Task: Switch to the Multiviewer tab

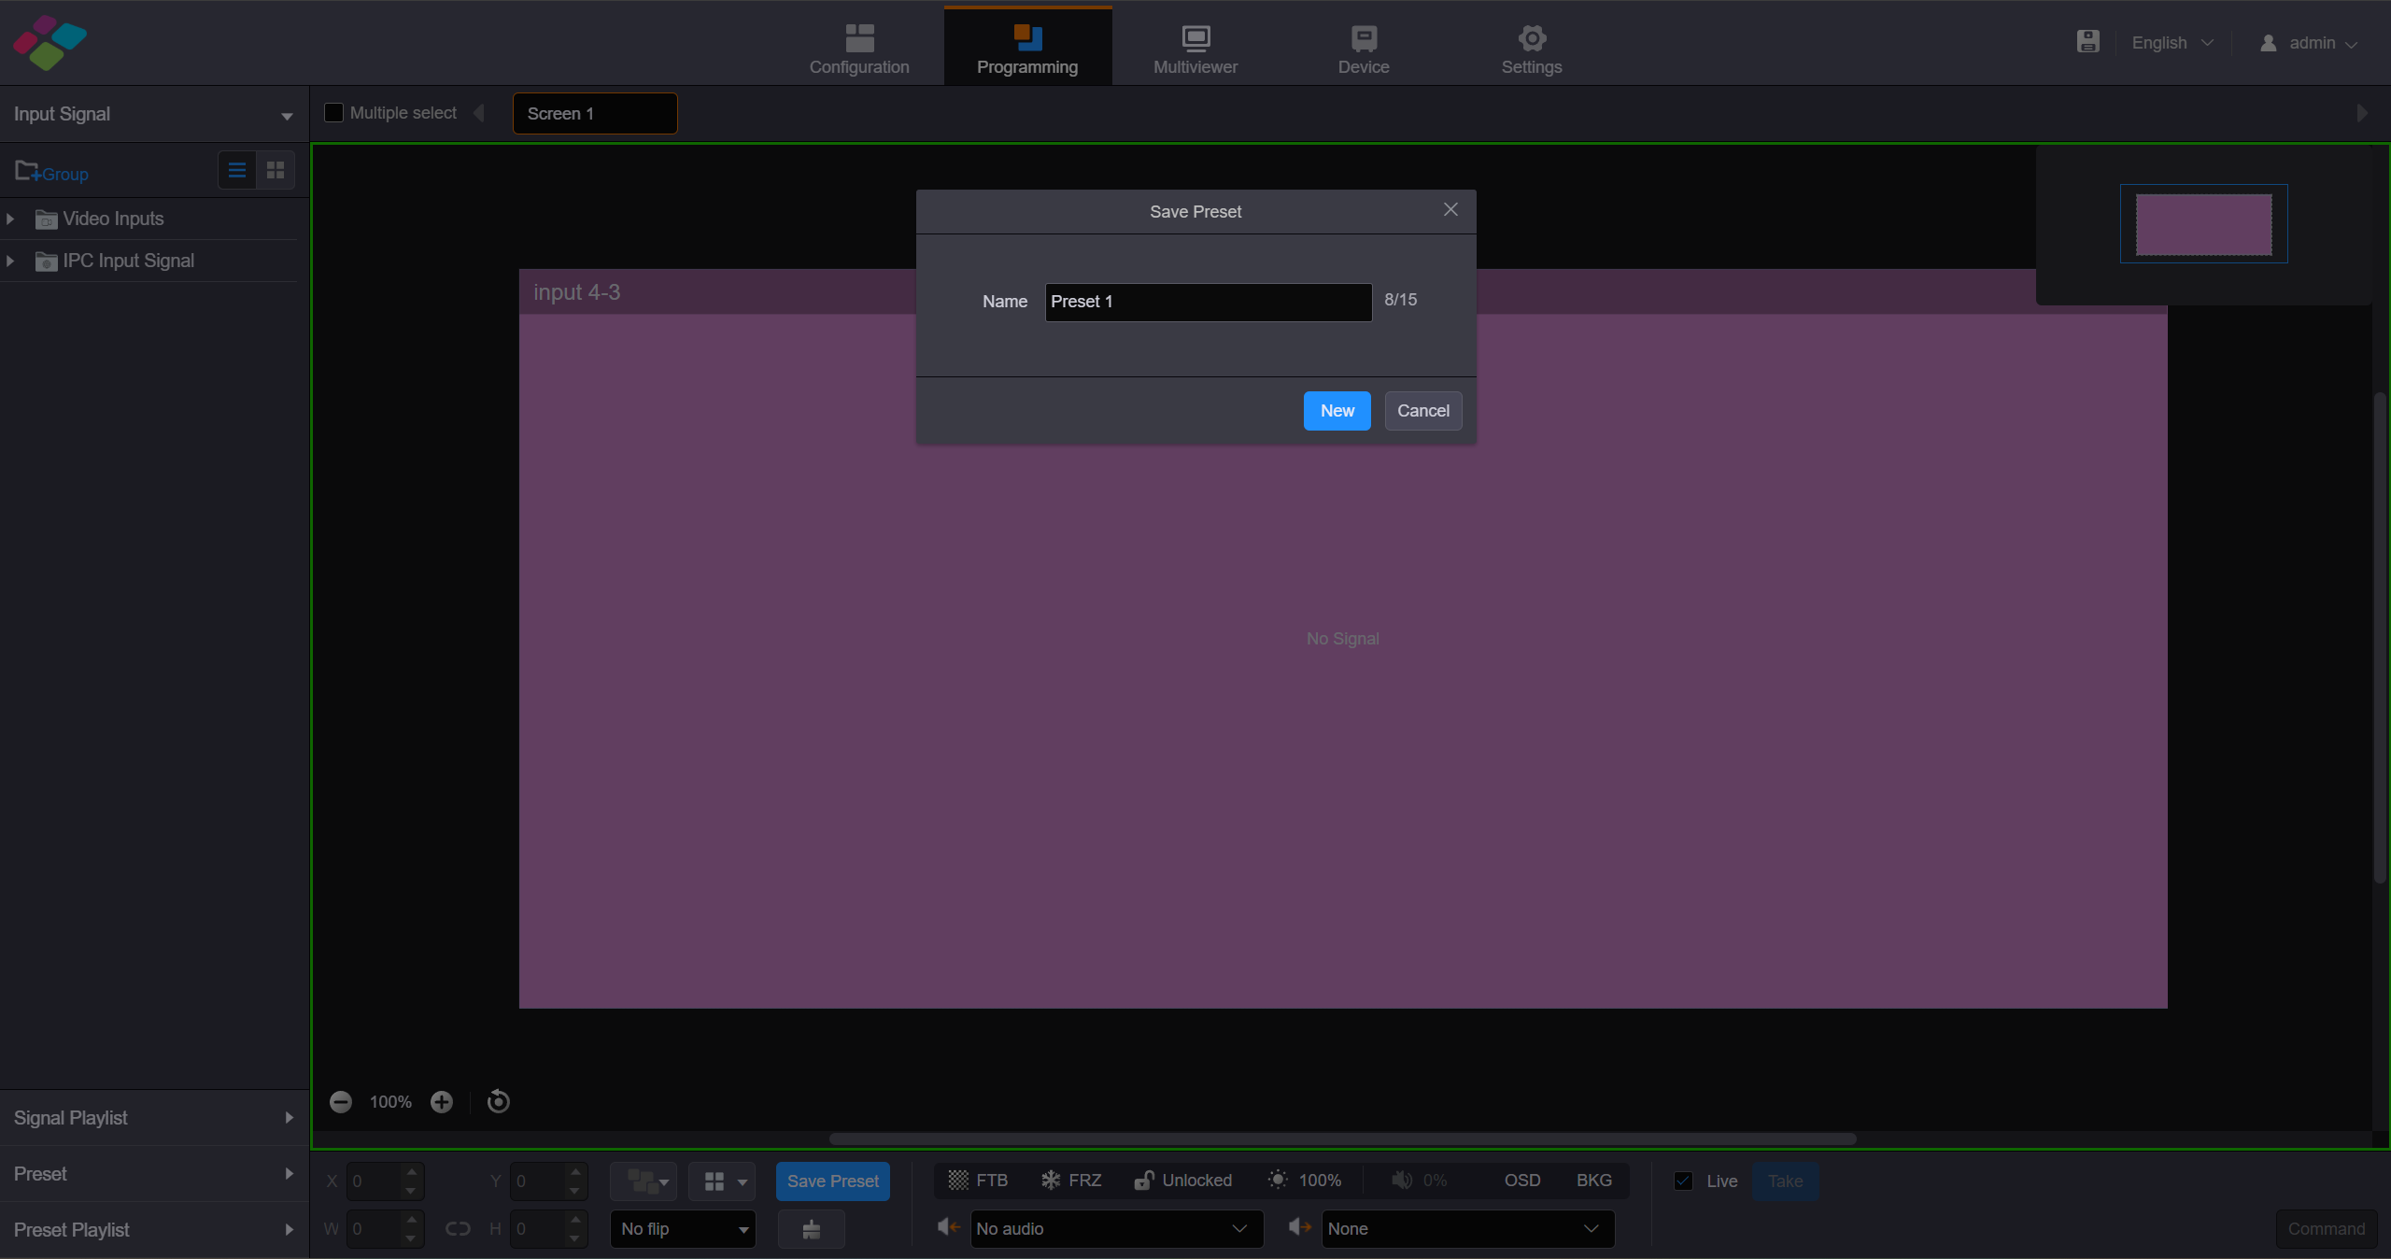Action: pyautogui.click(x=1194, y=47)
